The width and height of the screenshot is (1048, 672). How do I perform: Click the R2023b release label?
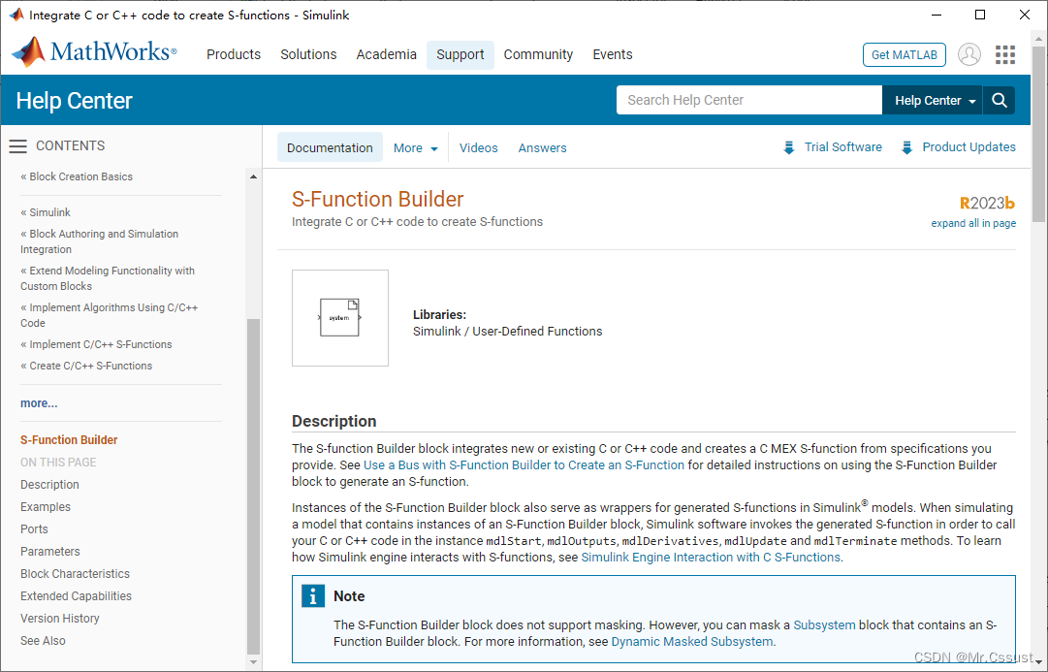(987, 204)
